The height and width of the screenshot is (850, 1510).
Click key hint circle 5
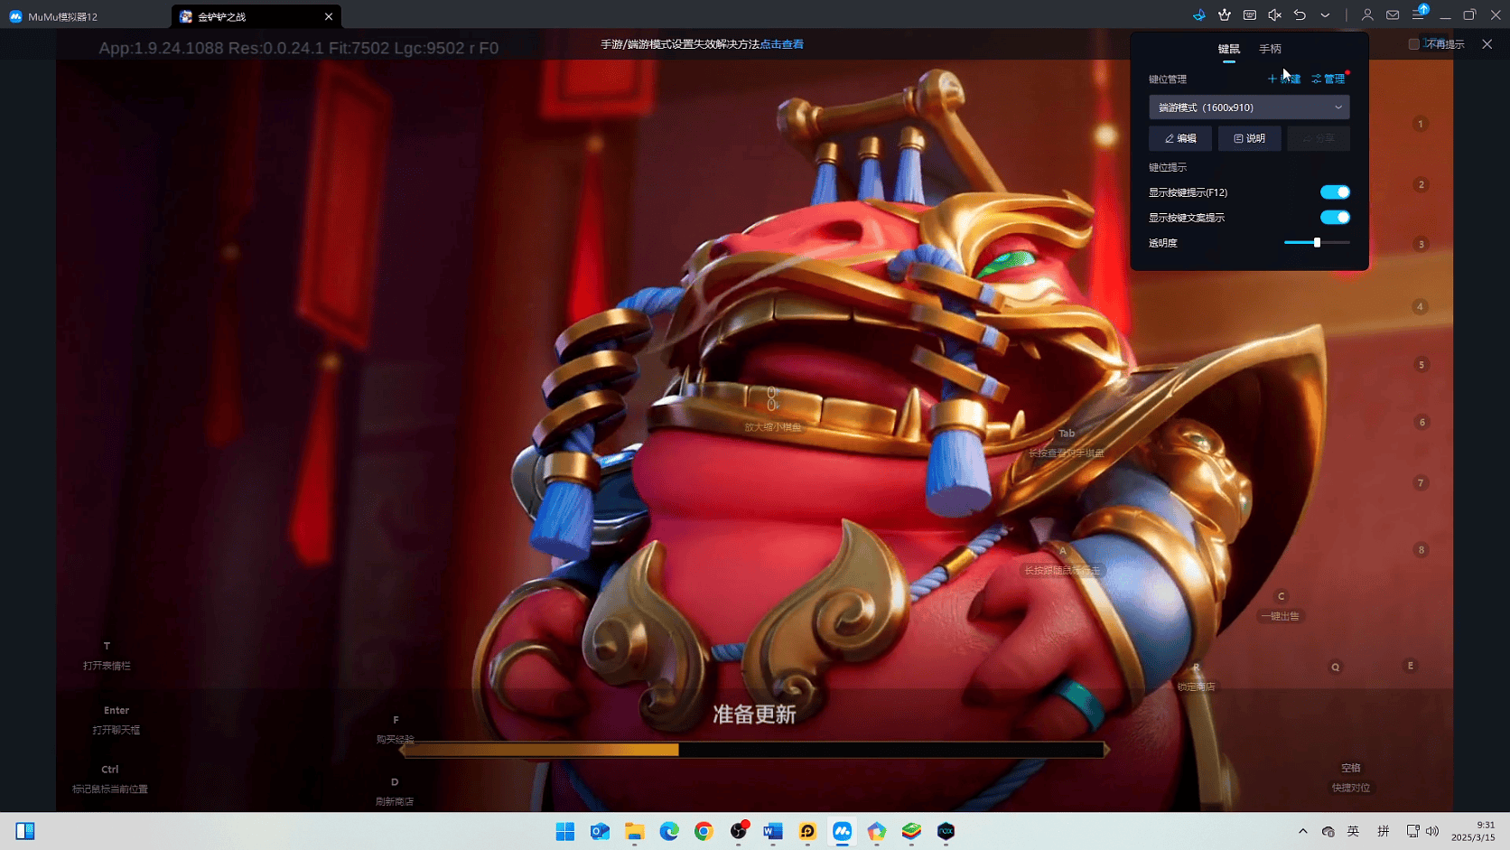coord(1421,365)
